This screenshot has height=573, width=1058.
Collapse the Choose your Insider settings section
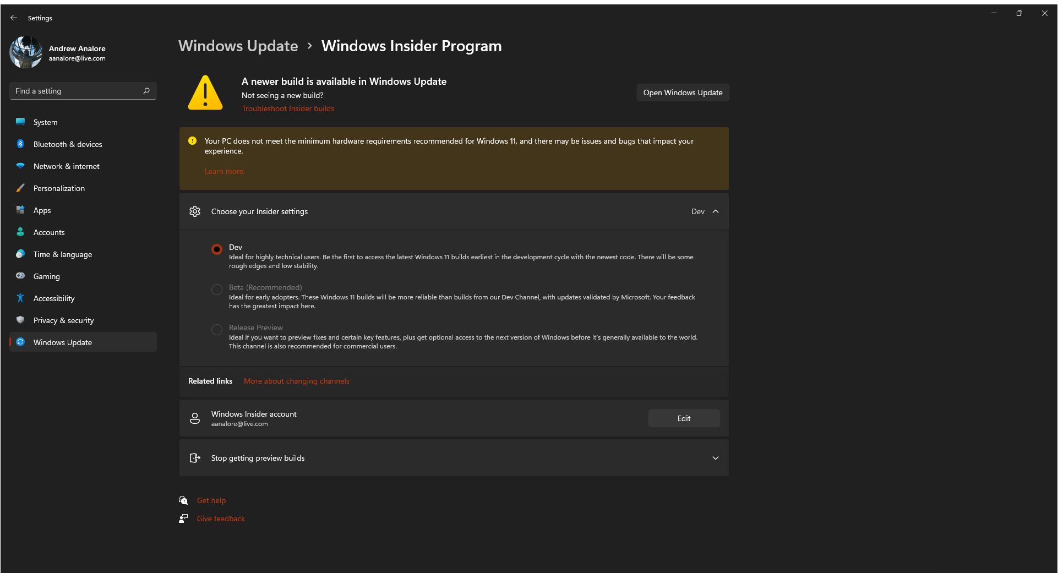pyautogui.click(x=716, y=211)
